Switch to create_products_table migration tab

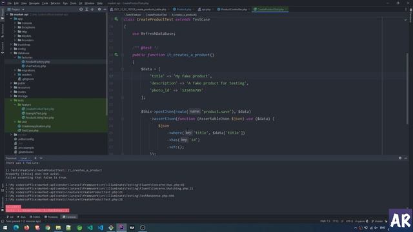[x=139, y=9]
